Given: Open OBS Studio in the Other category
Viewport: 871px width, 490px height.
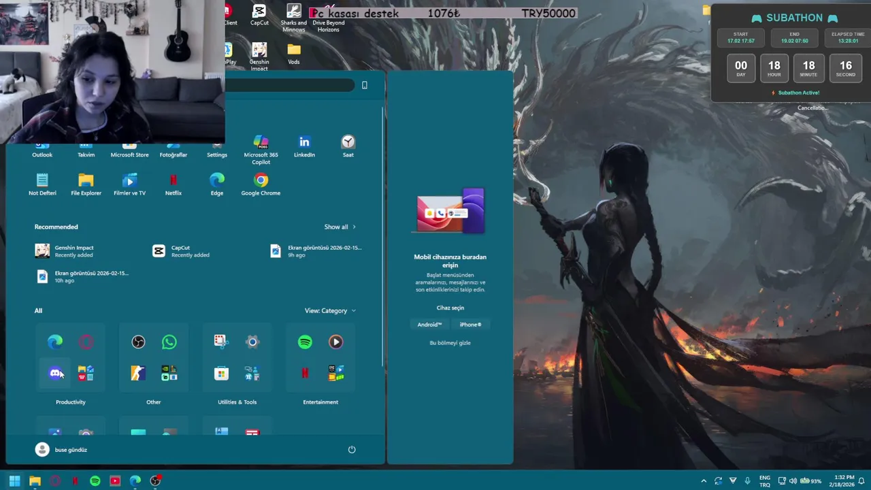Looking at the screenshot, I should (x=138, y=342).
